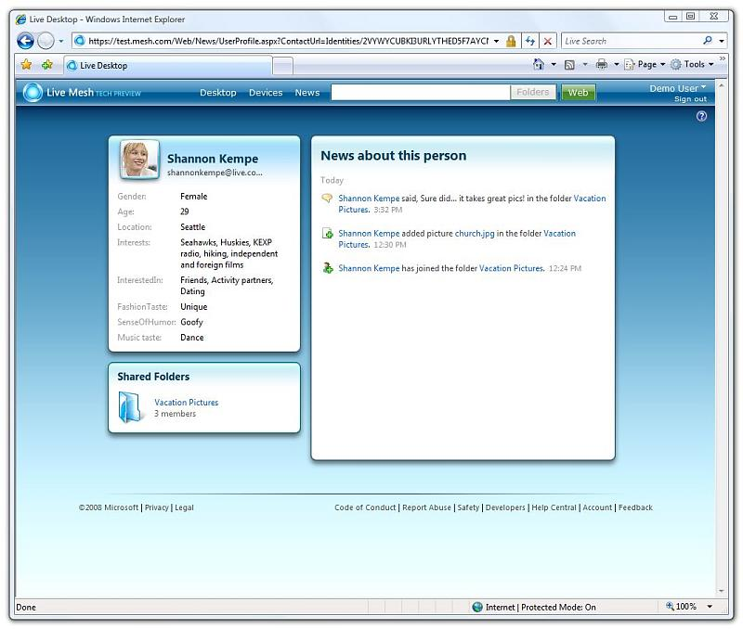This screenshot has width=743, height=629.
Task: Open the Help Central footer link
Action: (x=554, y=507)
